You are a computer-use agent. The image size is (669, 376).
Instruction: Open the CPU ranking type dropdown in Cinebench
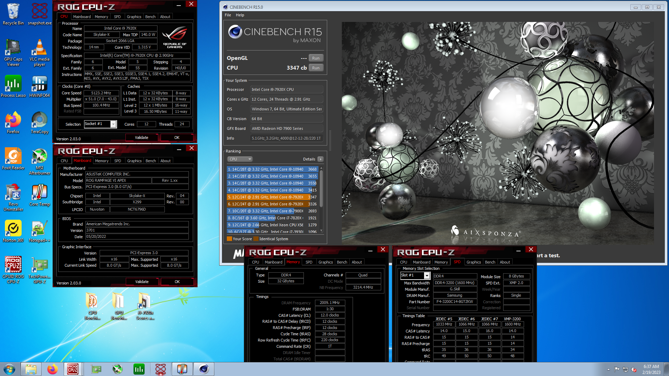240,159
